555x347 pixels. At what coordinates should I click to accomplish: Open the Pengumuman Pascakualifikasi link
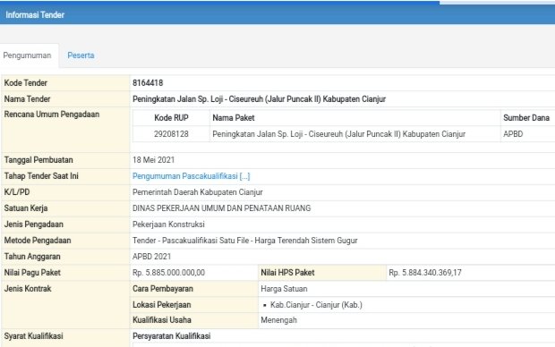click(192, 176)
